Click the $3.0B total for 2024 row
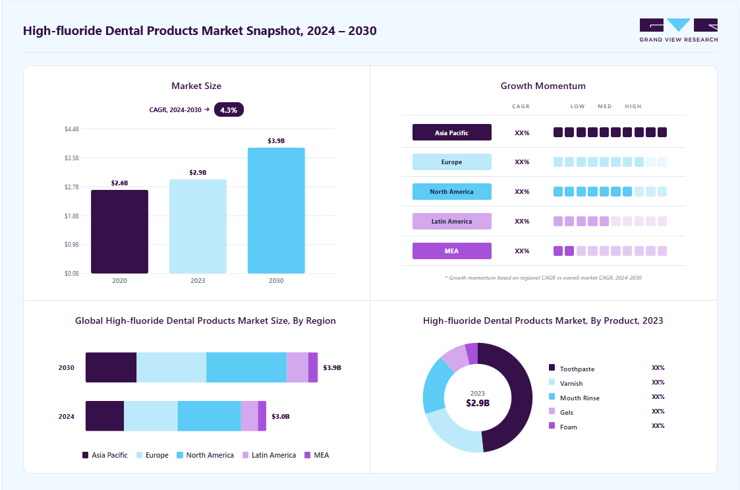 (x=280, y=416)
